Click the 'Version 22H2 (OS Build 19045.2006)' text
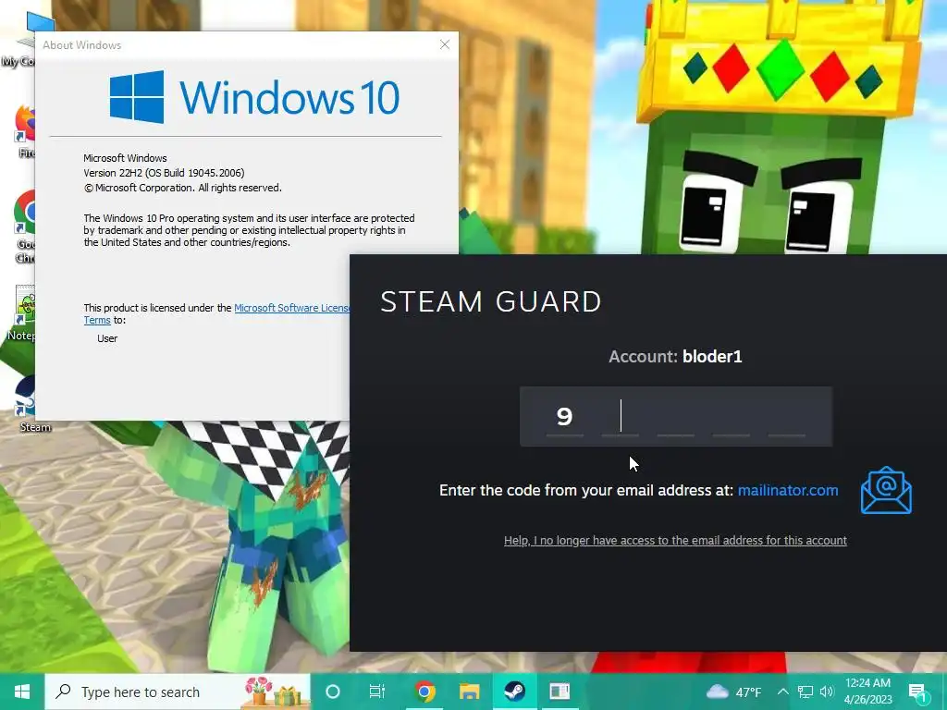 (x=164, y=173)
